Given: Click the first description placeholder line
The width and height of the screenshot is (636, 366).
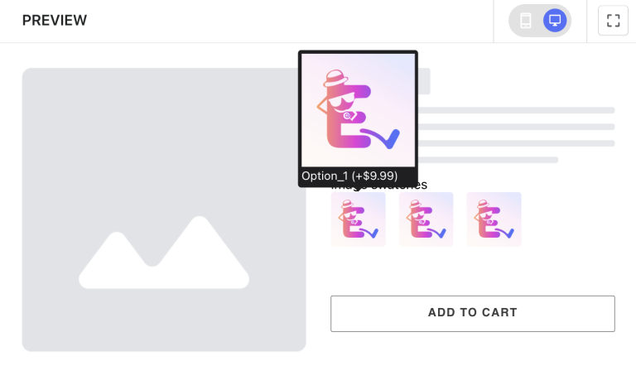Looking at the screenshot, I should [517, 110].
